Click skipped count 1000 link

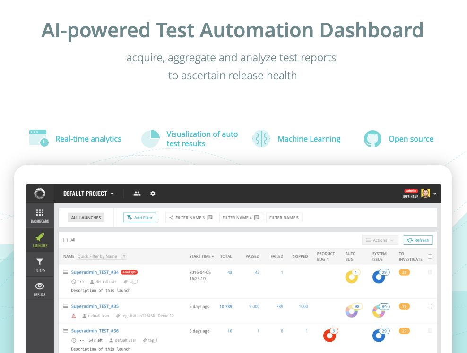coord(303,306)
